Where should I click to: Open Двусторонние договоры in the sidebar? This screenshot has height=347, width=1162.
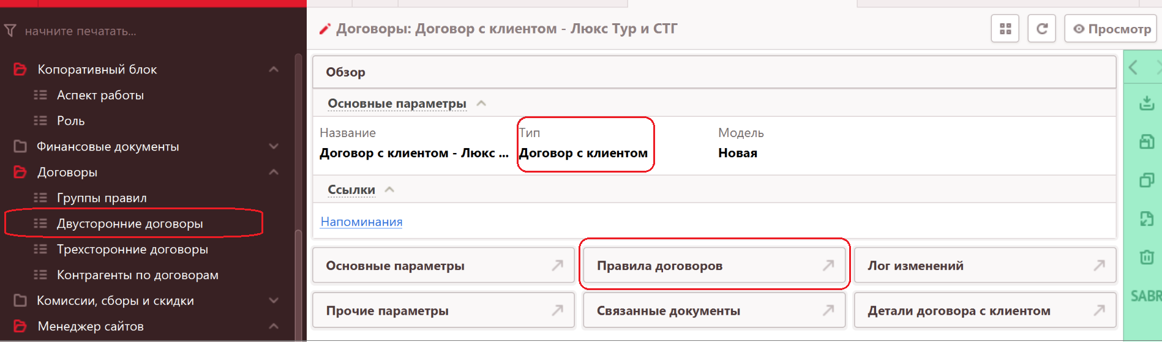coord(130,224)
